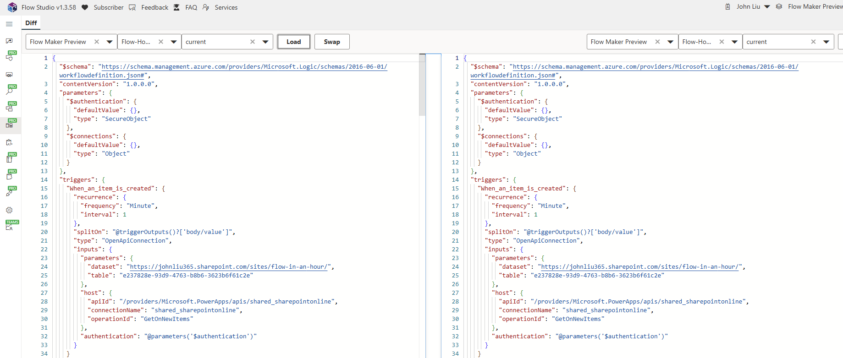This screenshot has height=358, width=843.
Task: Clear the left 'current' version selection
Action: tap(253, 42)
